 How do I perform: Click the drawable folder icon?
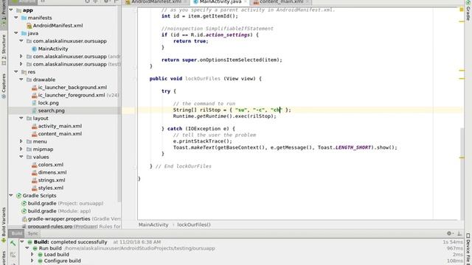(29, 79)
